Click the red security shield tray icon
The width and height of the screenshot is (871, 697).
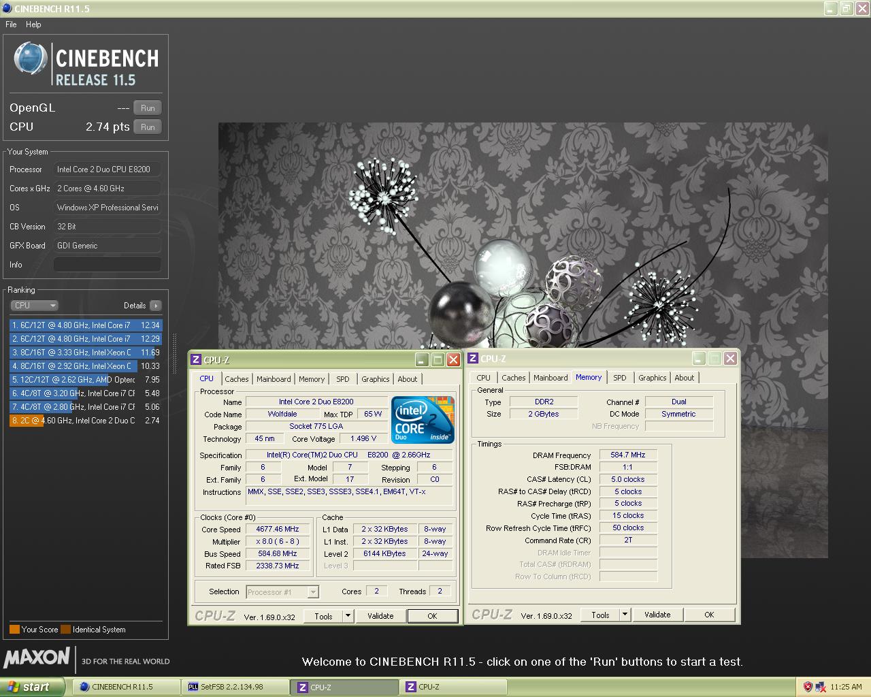808,687
